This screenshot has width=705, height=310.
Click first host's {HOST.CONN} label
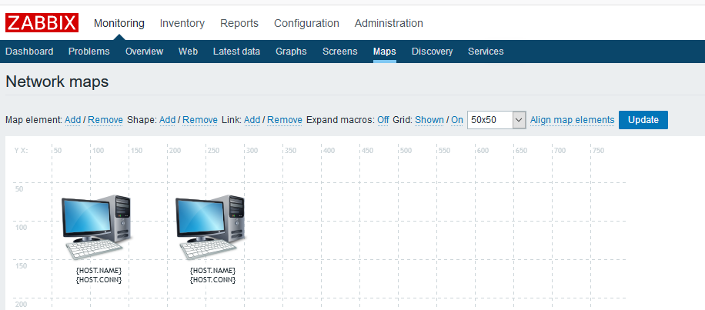coord(99,280)
